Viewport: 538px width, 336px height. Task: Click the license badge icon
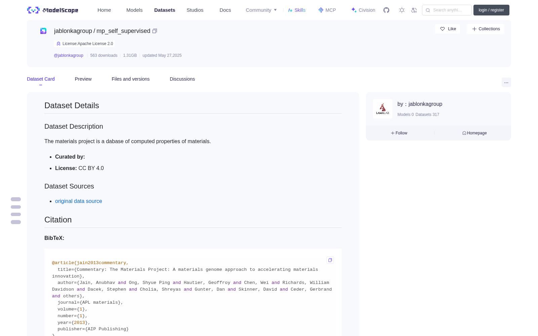pos(59,44)
